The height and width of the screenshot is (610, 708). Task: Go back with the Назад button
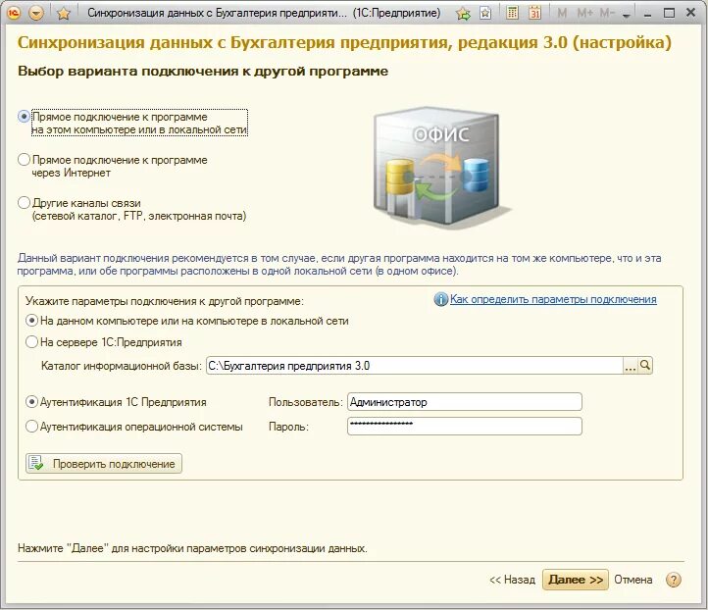point(513,580)
